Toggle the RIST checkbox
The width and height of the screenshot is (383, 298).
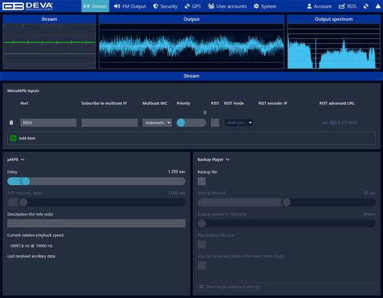(215, 123)
